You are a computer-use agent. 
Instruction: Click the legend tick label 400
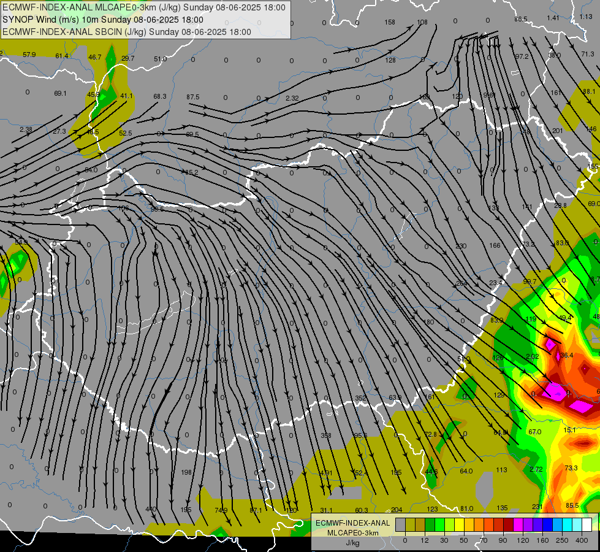click(581, 540)
